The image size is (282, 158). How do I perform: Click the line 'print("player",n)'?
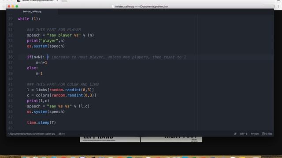46,41
